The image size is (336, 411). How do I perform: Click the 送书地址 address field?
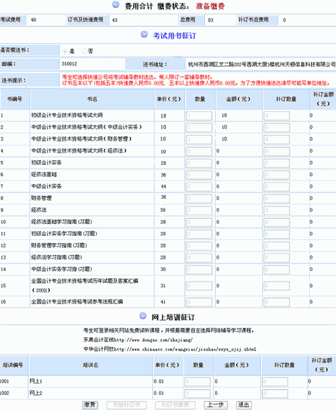point(261,64)
